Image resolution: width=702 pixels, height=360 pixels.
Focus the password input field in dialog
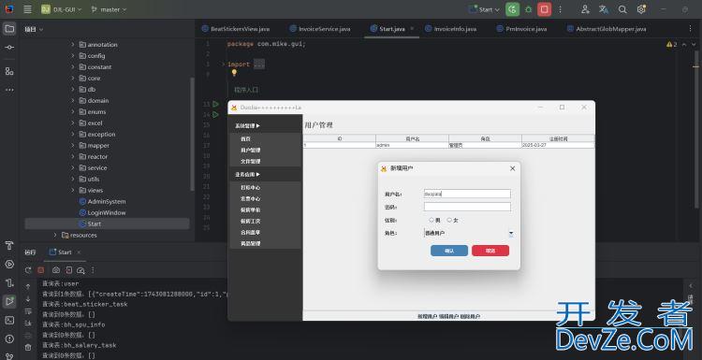pyautogui.click(x=467, y=207)
